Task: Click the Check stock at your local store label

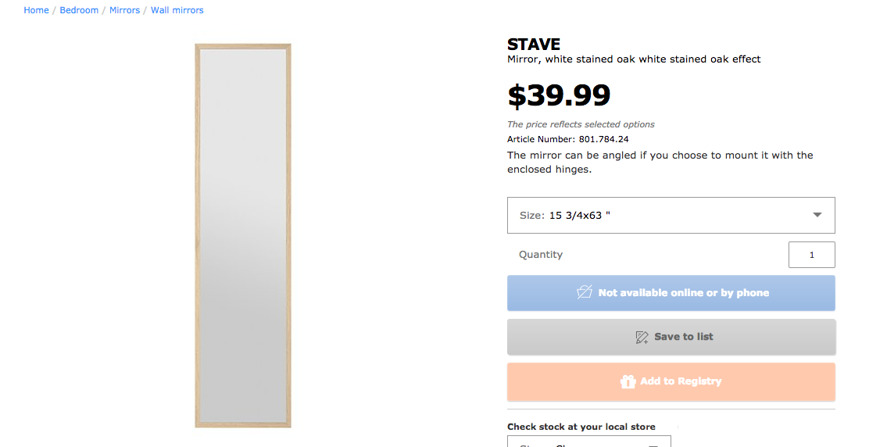Action: [x=581, y=427]
